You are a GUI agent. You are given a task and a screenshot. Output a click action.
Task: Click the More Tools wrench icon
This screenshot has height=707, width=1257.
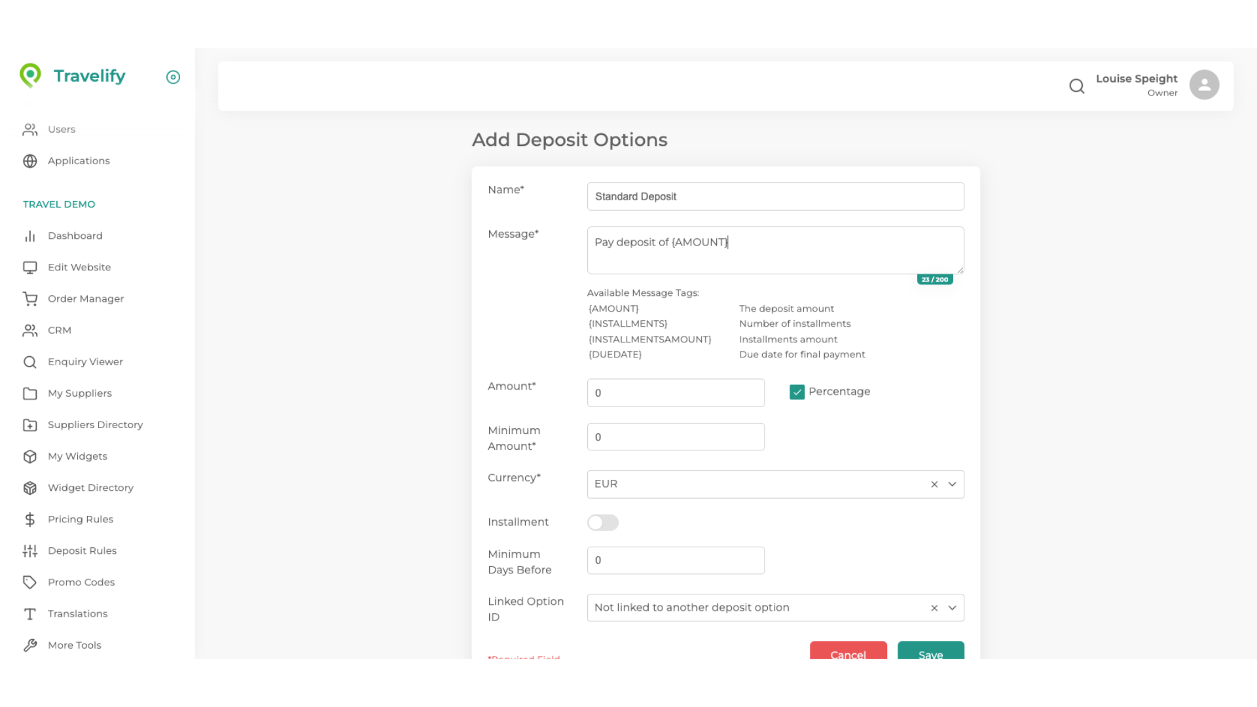coord(30,645)
